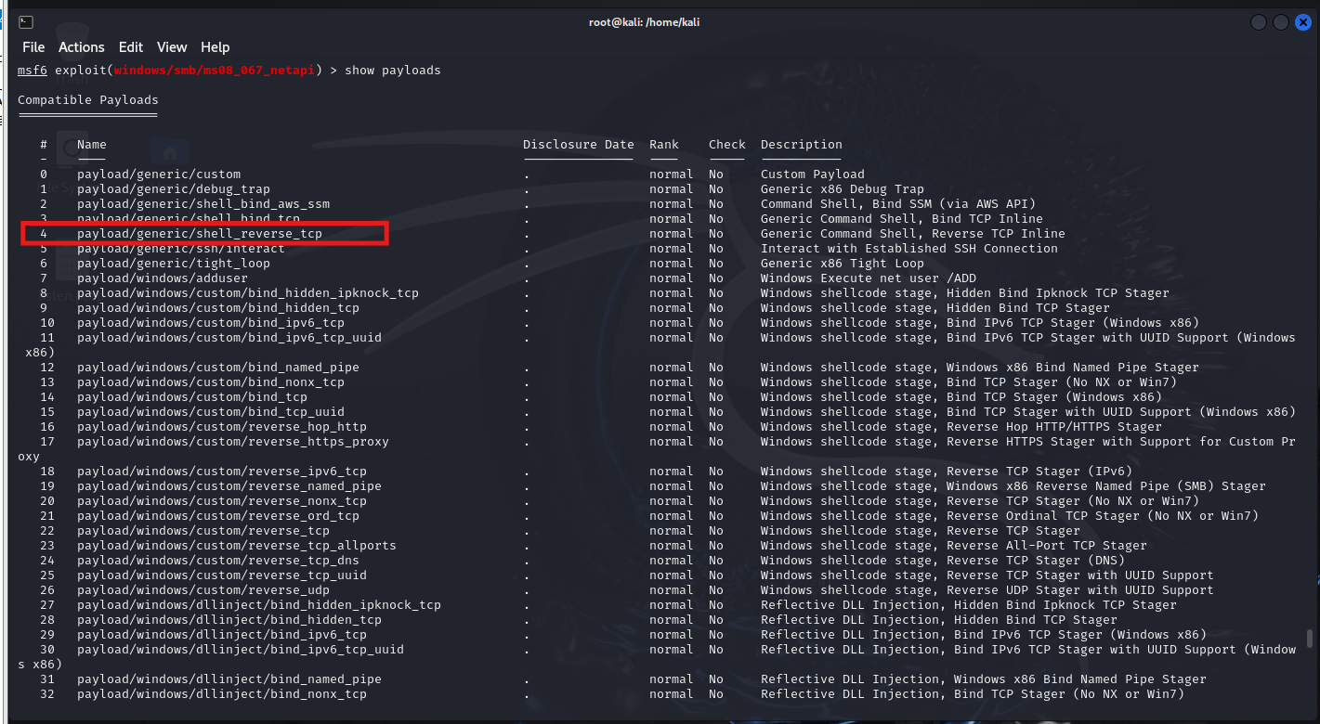Select payload/windows/custom/reverse_tcp_allports text

237,546
